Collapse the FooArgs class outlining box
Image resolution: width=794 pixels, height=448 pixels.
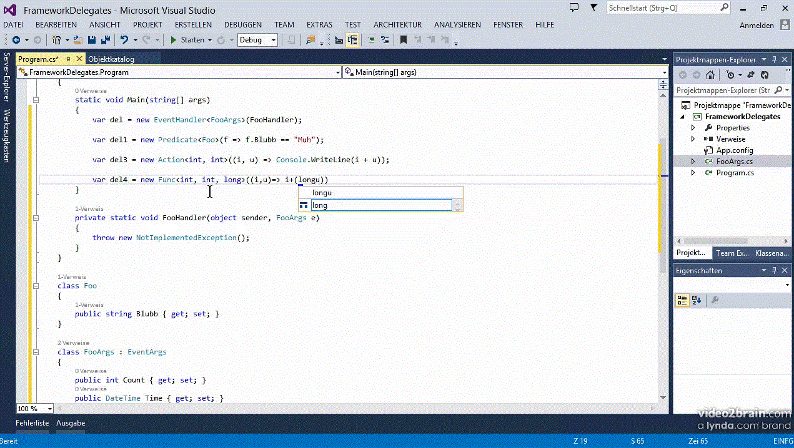tap(36, 352)
